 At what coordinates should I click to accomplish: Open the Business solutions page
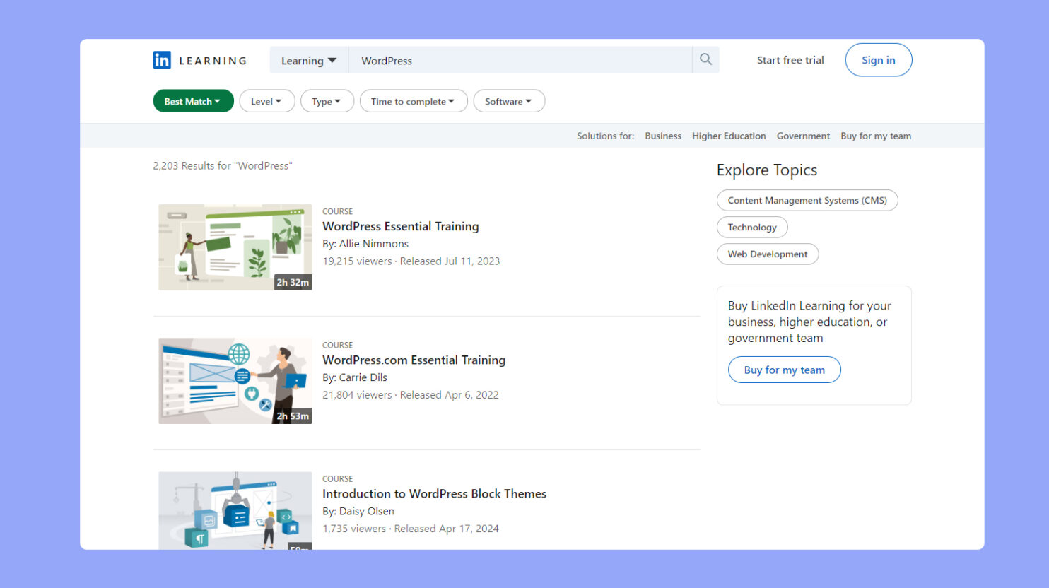(x=662, y=136)
